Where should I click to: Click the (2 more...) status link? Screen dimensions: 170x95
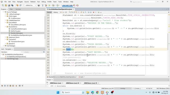[x=138, y=88]
